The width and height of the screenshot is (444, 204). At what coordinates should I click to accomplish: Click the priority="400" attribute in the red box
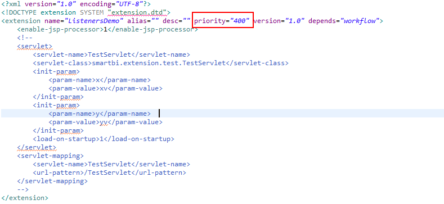(x=222, y=21)
